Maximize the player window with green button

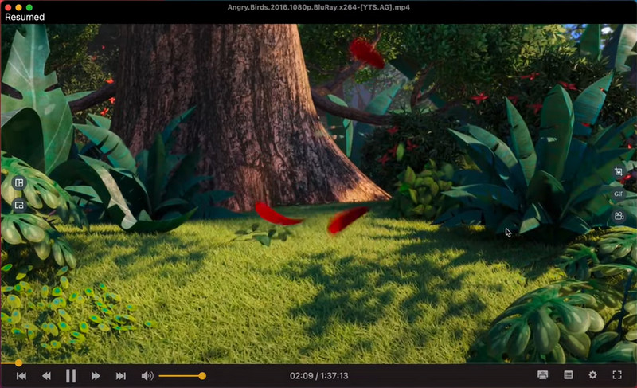[29, 7]
